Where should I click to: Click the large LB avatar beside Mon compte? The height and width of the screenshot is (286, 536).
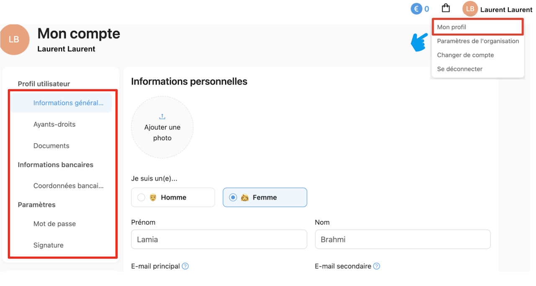click(14, 39)
